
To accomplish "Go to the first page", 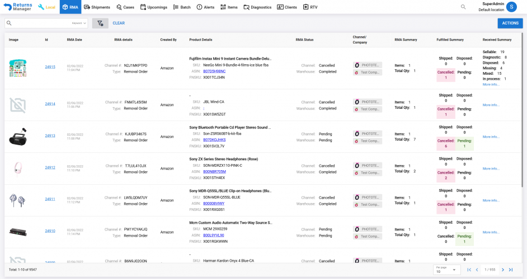I will point(469,270).
